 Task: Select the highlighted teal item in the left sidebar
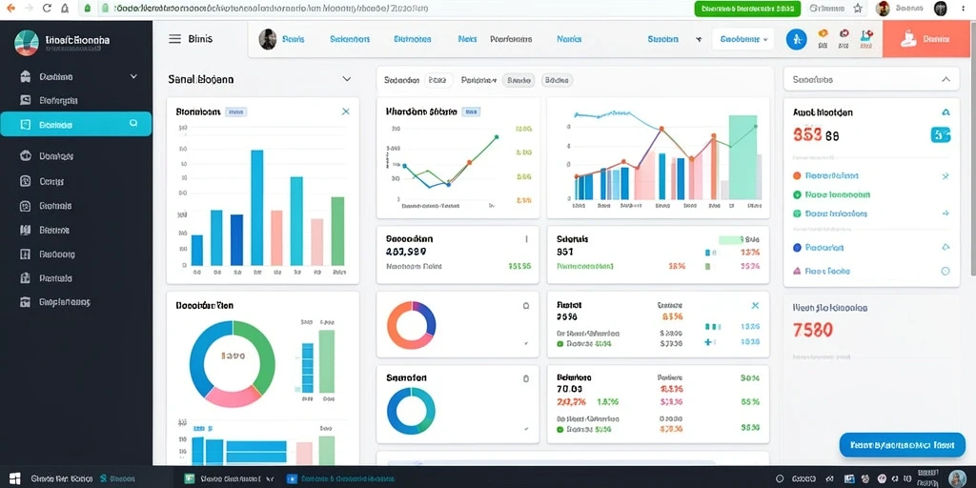[x=76, y=124]
